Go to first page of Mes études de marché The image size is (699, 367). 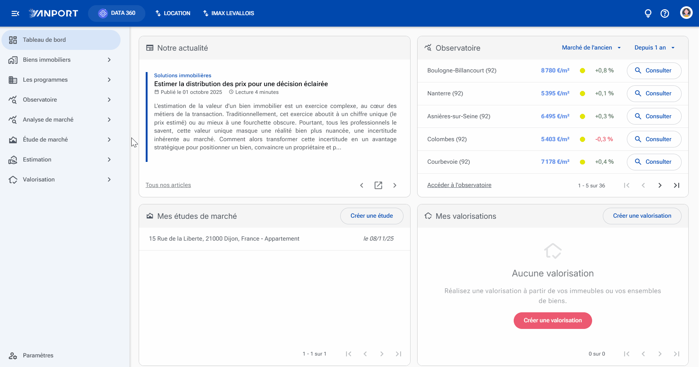click(x=348, y=354)
